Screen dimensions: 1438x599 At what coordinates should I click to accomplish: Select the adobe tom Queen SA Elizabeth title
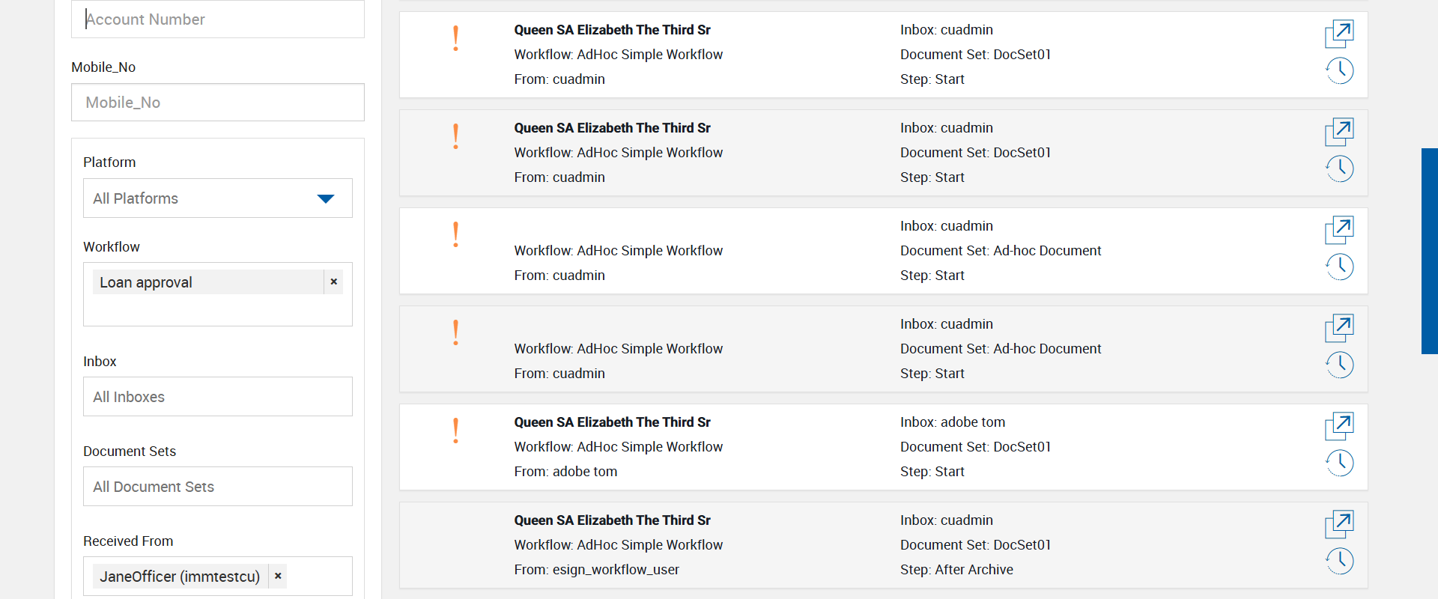point(612,422)
